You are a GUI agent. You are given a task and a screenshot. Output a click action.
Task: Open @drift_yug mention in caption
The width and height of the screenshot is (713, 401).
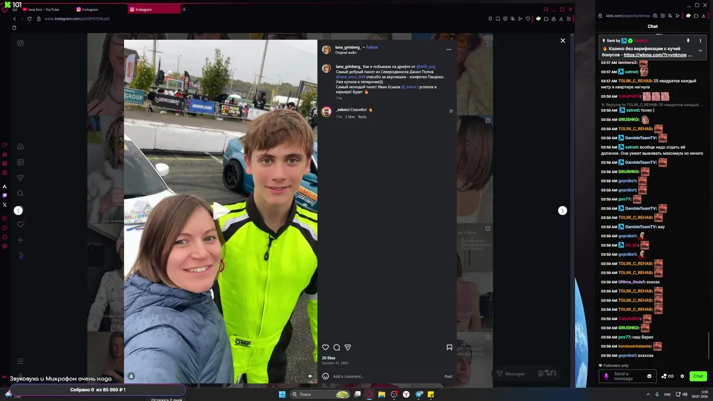pos(426,67)
